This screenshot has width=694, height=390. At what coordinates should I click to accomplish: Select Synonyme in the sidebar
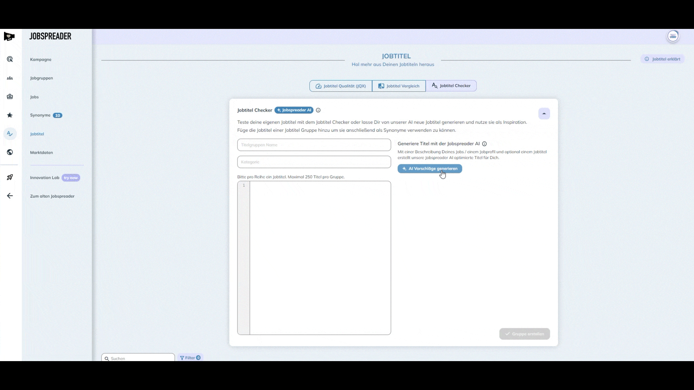[x=40, y=115]
